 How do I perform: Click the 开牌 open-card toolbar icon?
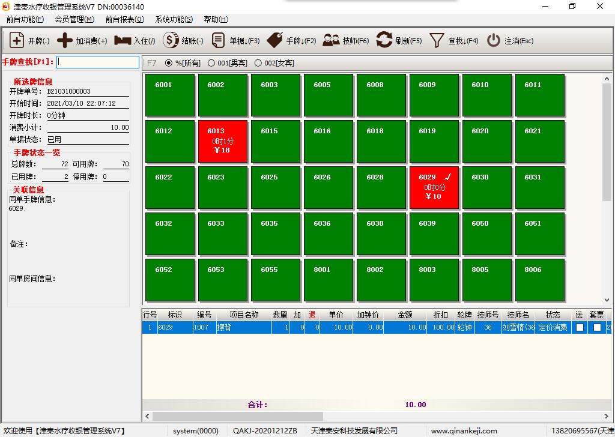(17, 40)
